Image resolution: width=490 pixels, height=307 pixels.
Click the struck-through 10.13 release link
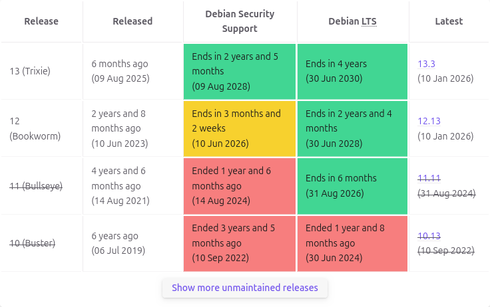point(429,235)
